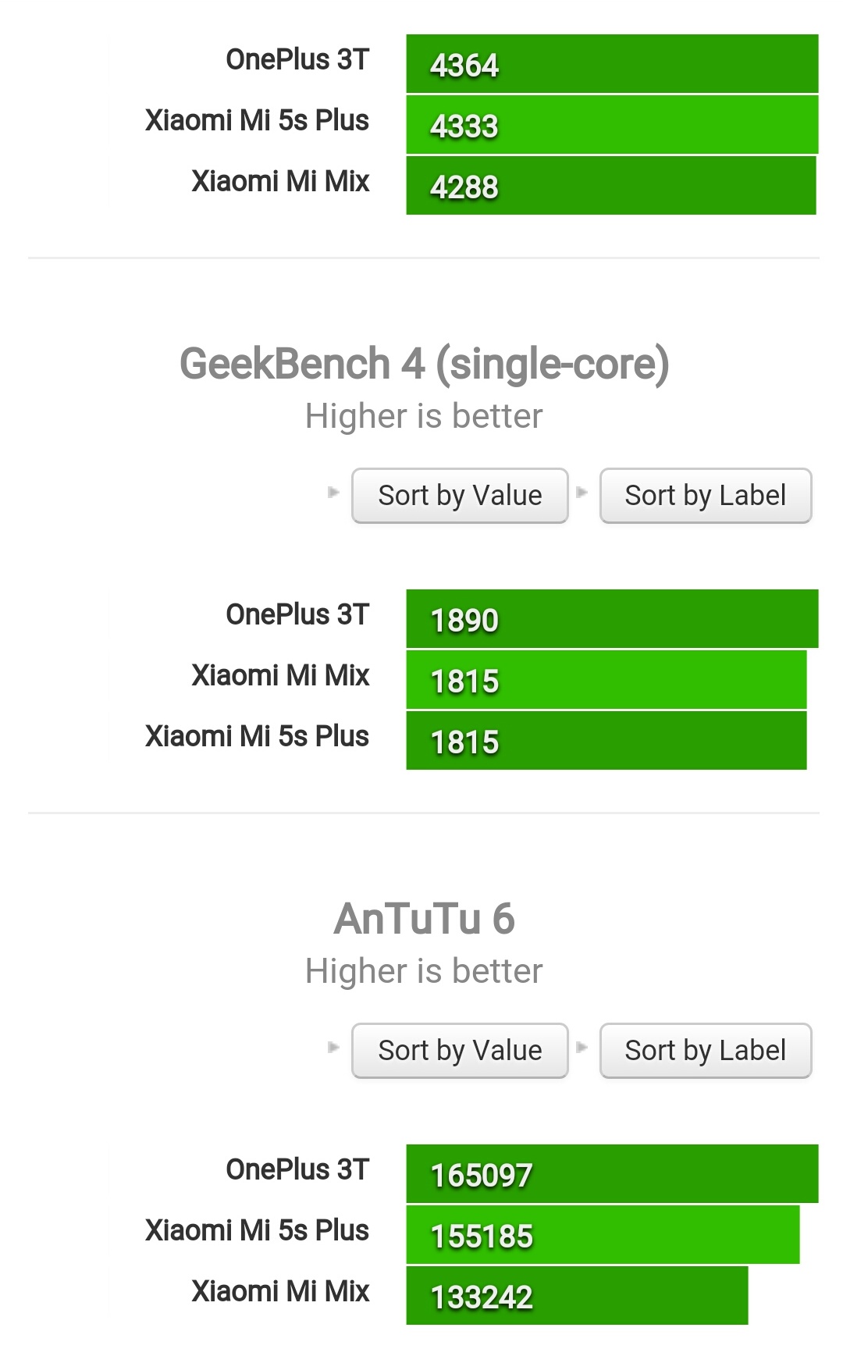This screenshot has width=843, height=1363.
Task: Select the OnePlus 3T 4364 bar
Action: pyautogui.click(x=612, y=64)
